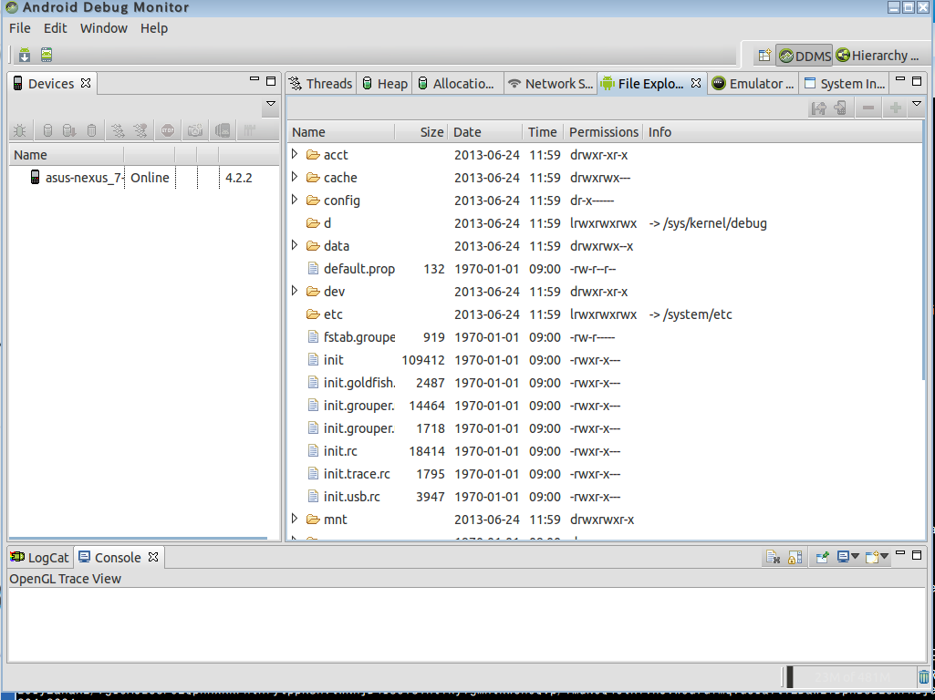Open the Android SDK Manager toolbar icon
The height and width of the screenshot is (700, 935).
[x=25, y=55]
